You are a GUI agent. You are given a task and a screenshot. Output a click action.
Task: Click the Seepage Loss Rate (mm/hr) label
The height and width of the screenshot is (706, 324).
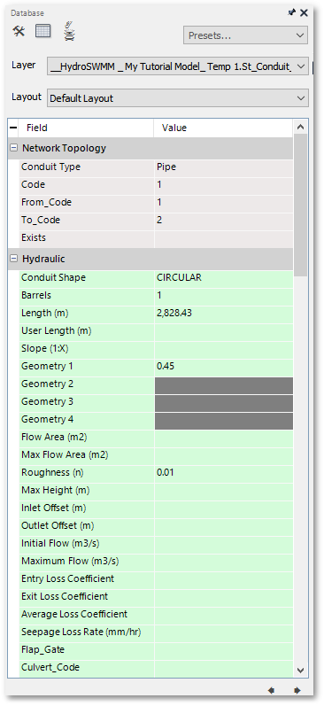click(81, 632)
